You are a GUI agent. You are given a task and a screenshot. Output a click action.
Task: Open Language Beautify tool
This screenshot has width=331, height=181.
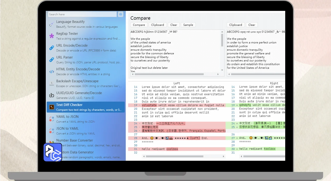(86, 24)
